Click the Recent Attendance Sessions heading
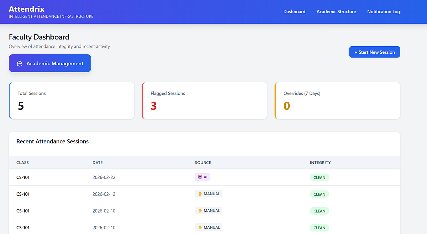Screen dimensions: 427x234 pos(53,141)
